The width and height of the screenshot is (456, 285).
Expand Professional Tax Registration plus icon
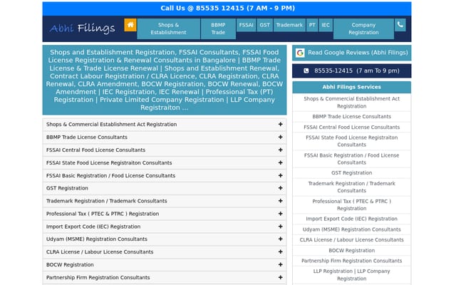[280, 214]
